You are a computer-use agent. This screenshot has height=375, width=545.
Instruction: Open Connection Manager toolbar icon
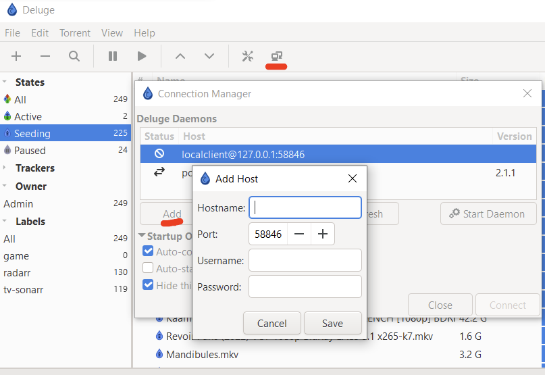tap(277, 56)
